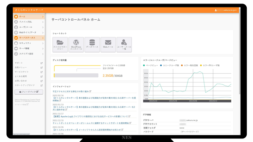This screenshot has width=253, height=142.
Task: Expand the Webサイト/データ menu chevron
Action: [x=43, y=33]
